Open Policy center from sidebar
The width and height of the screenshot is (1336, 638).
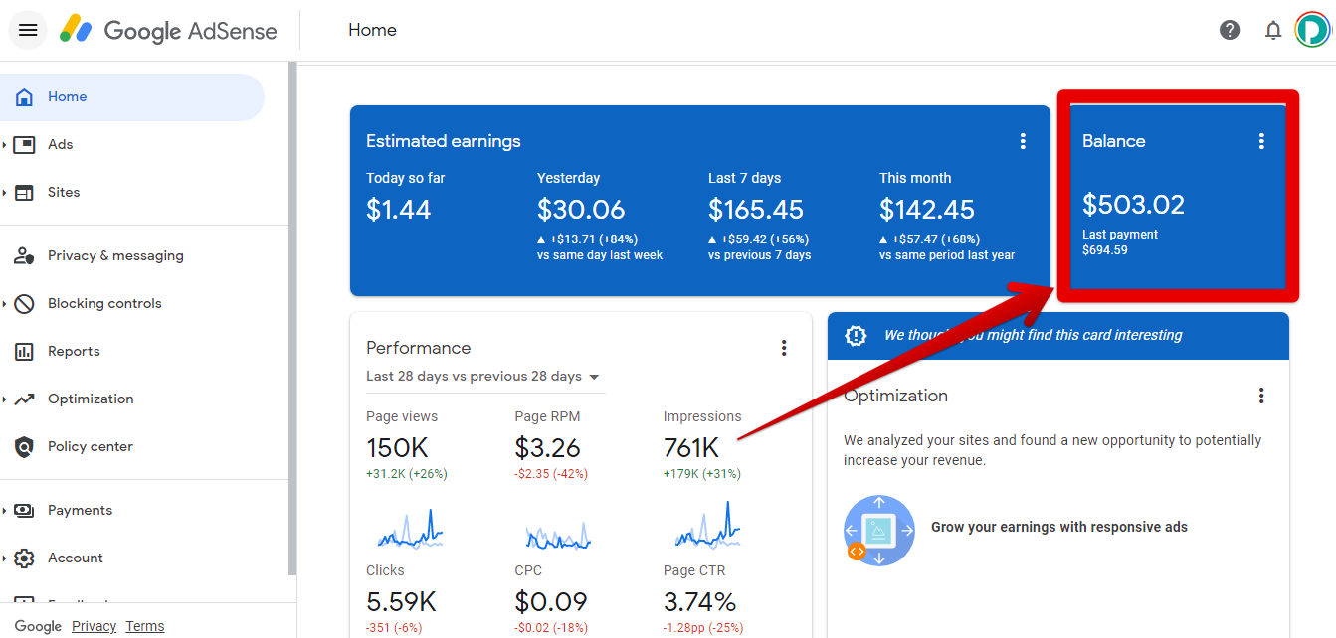pyautogui.click(x=90, y=447)
